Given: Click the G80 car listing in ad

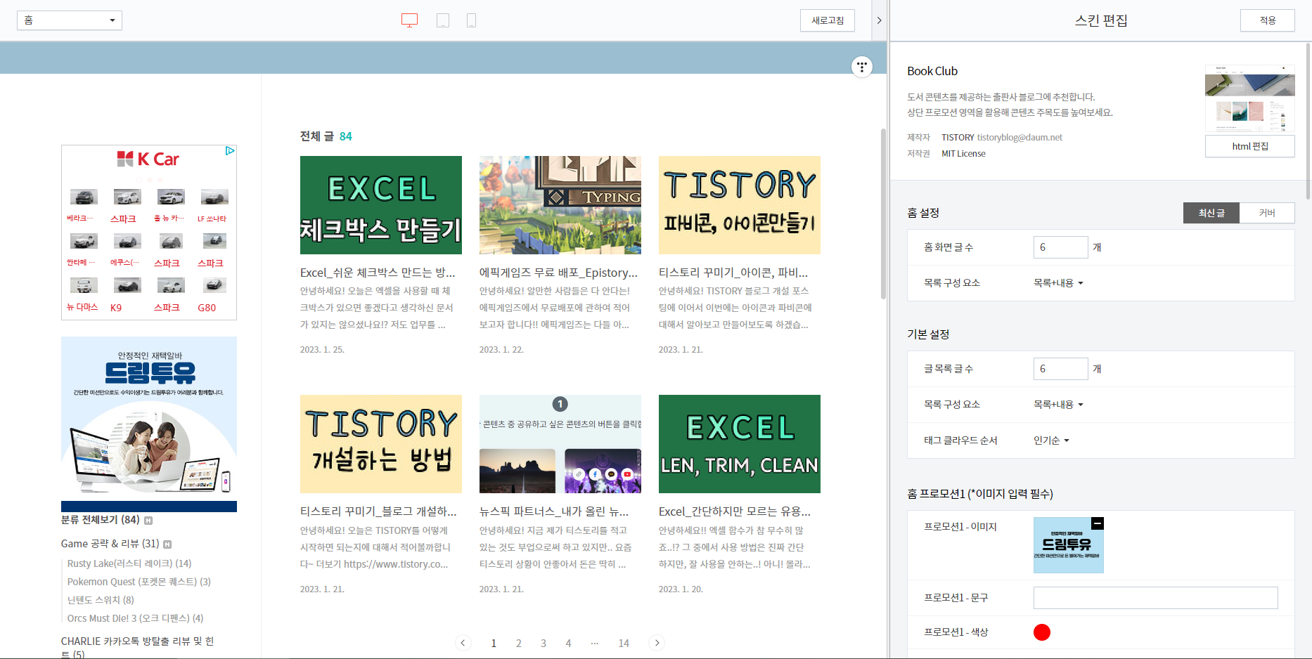Looking at the screenshot, I should point(214,294).
